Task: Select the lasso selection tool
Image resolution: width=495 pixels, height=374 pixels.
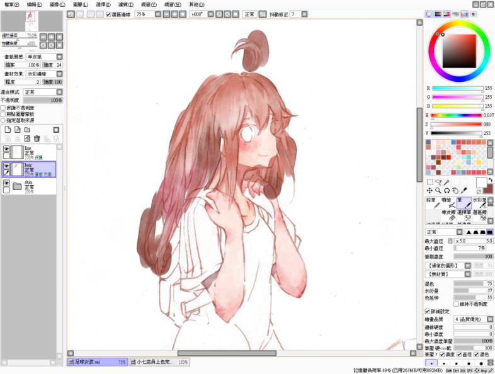Action: [438, 182]
